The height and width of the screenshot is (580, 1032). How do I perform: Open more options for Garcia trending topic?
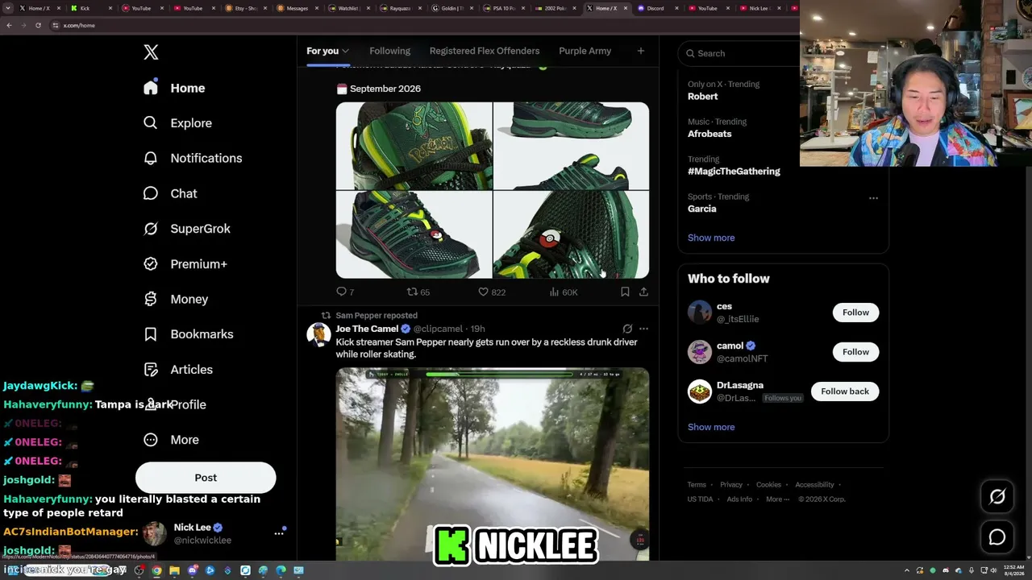point(873,197)
